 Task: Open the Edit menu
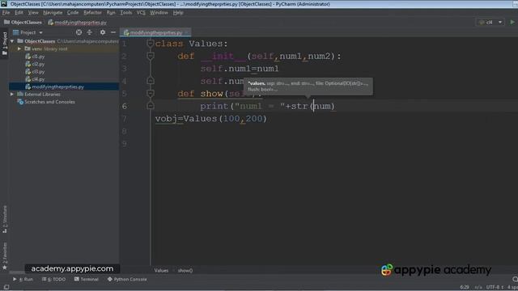[x=19, y=13]
